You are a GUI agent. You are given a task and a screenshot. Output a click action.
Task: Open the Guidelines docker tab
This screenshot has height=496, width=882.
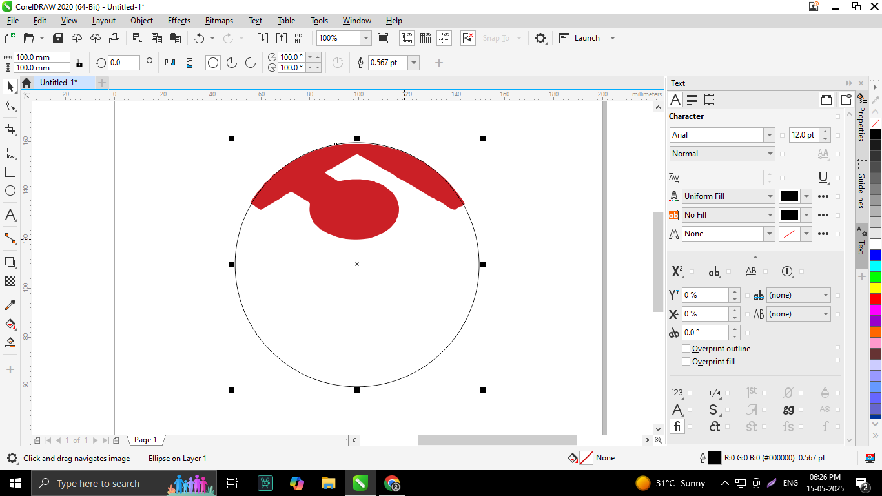(x=862, y=184)
